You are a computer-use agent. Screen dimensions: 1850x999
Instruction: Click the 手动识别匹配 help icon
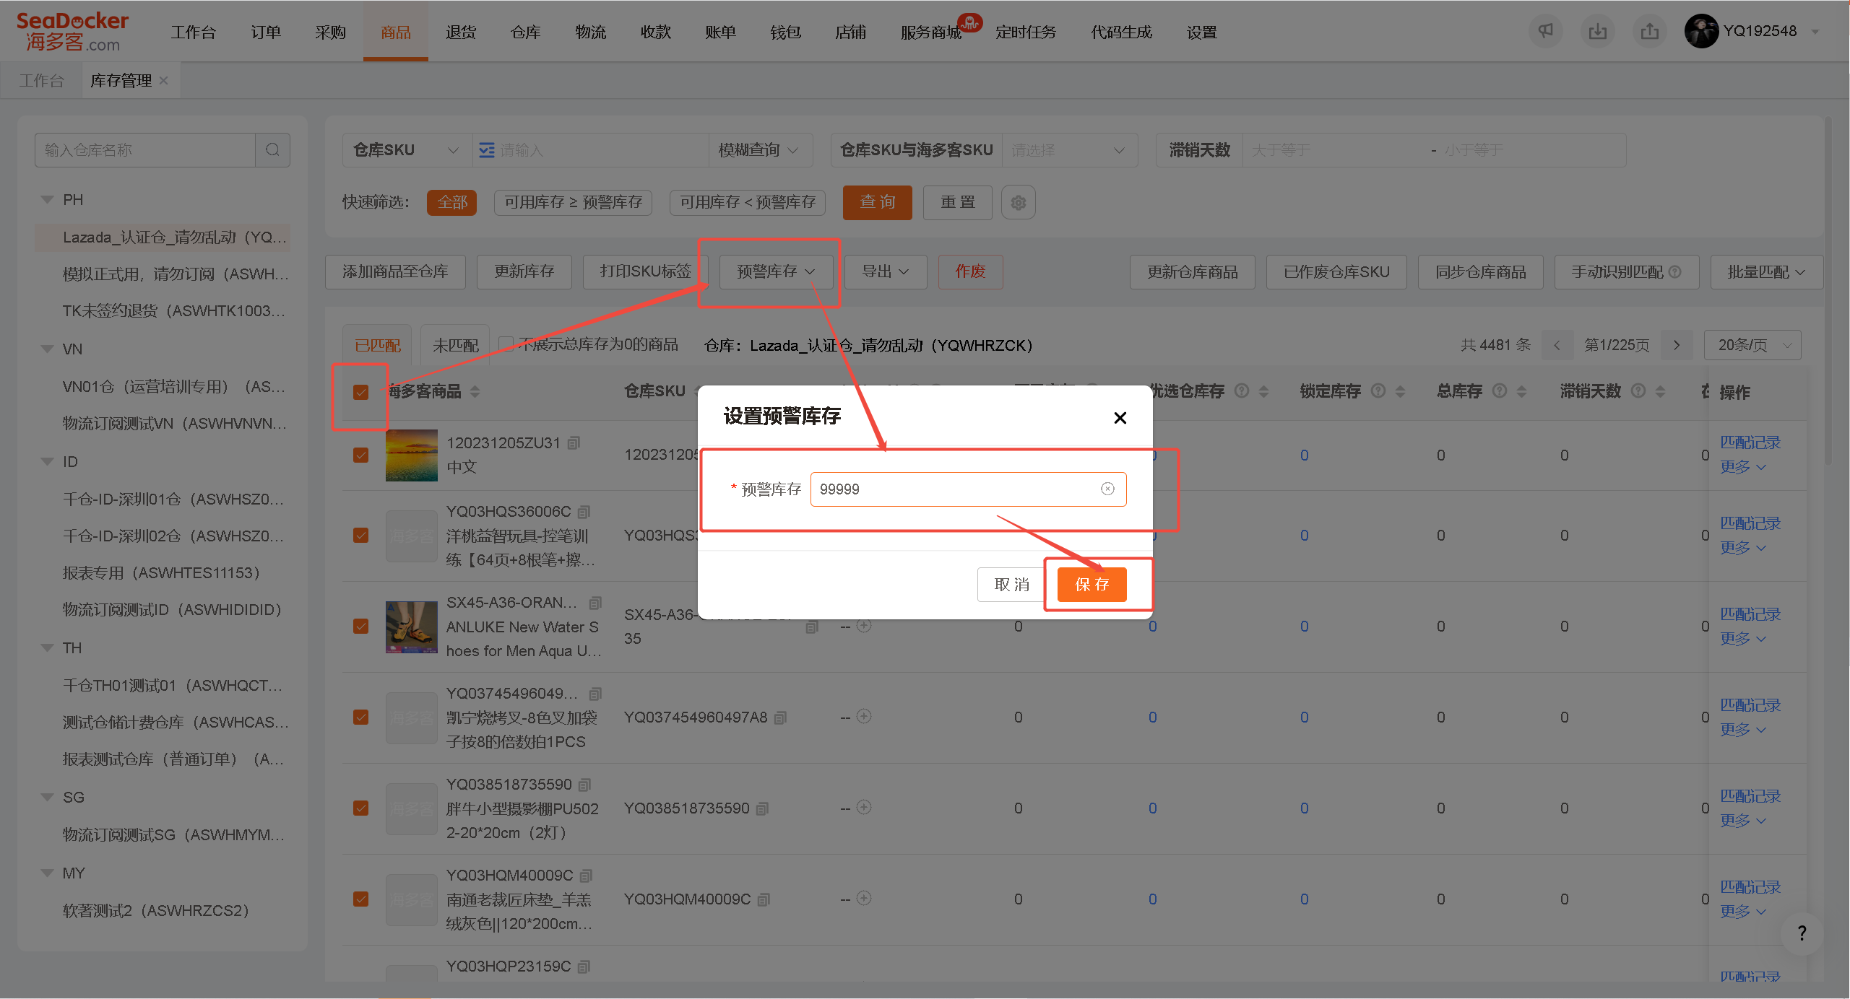click(1675, 271)
